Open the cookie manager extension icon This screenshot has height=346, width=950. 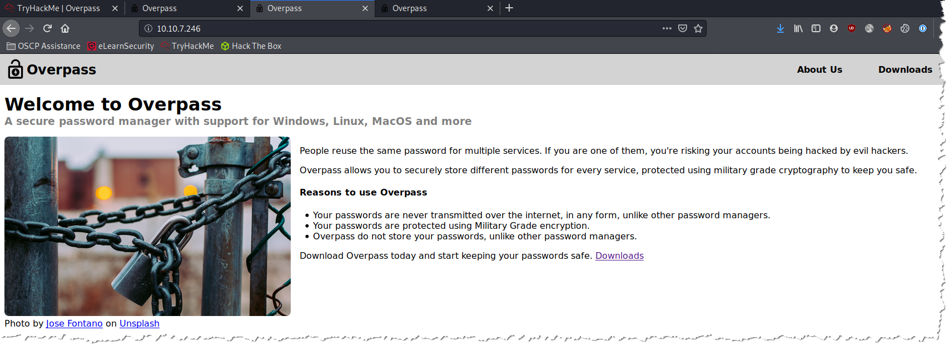point(905,28)
